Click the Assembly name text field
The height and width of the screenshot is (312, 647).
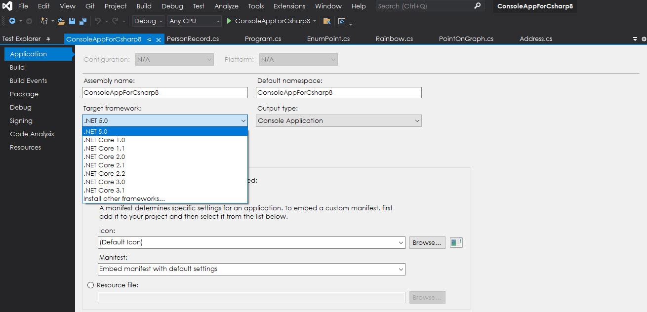(x=165, y=92)
